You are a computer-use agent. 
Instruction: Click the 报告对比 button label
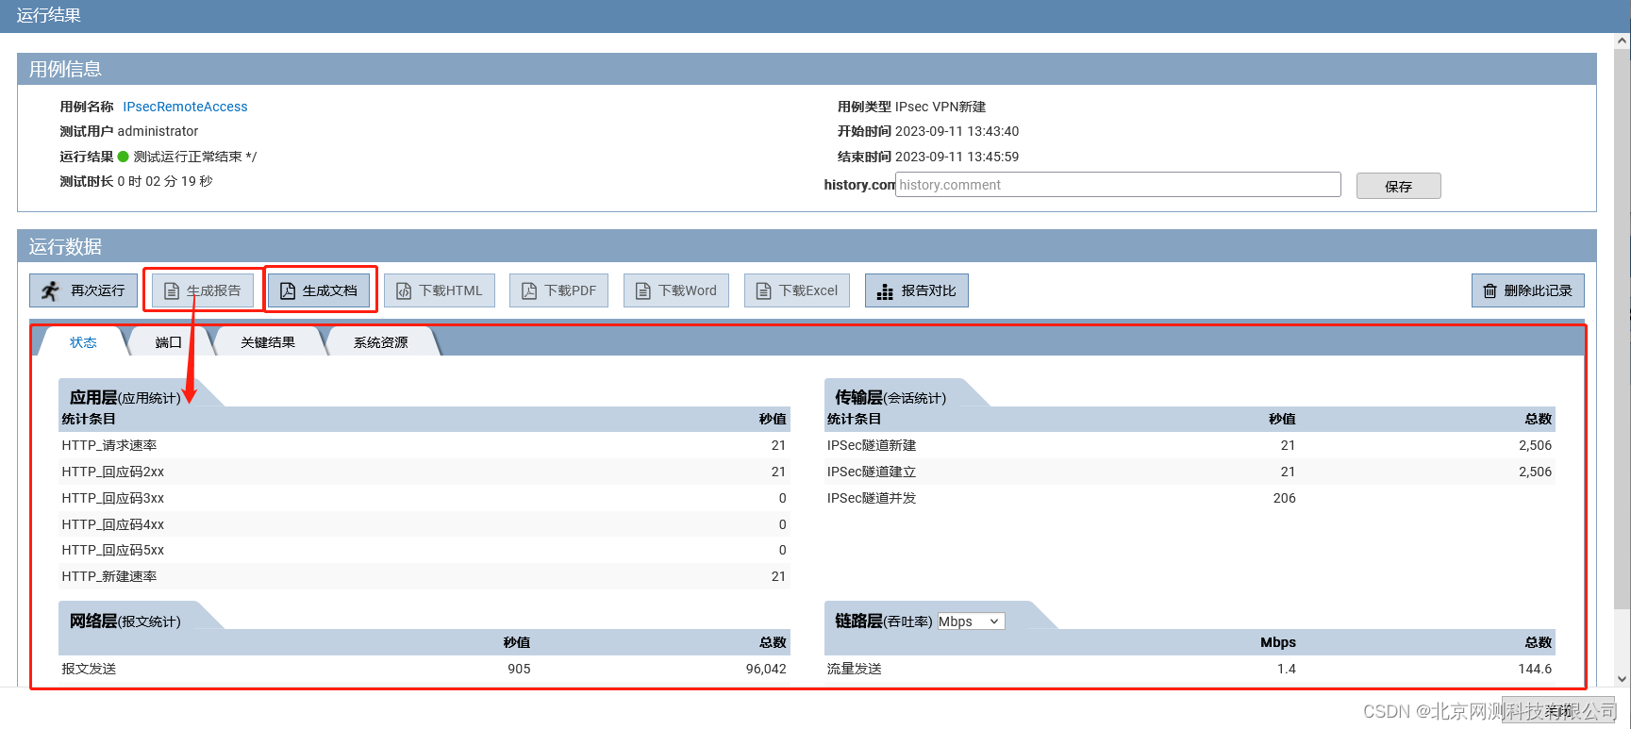pos(929,290)
